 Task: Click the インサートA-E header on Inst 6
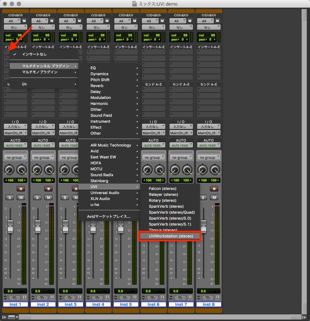point(153,47)
